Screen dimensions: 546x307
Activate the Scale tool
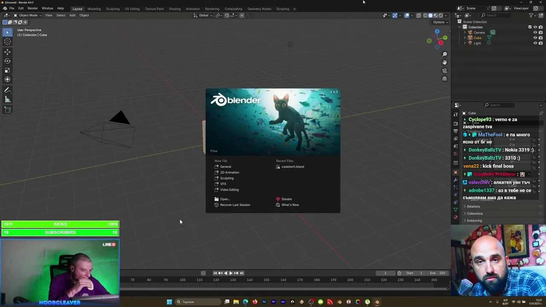pos(7,70)
